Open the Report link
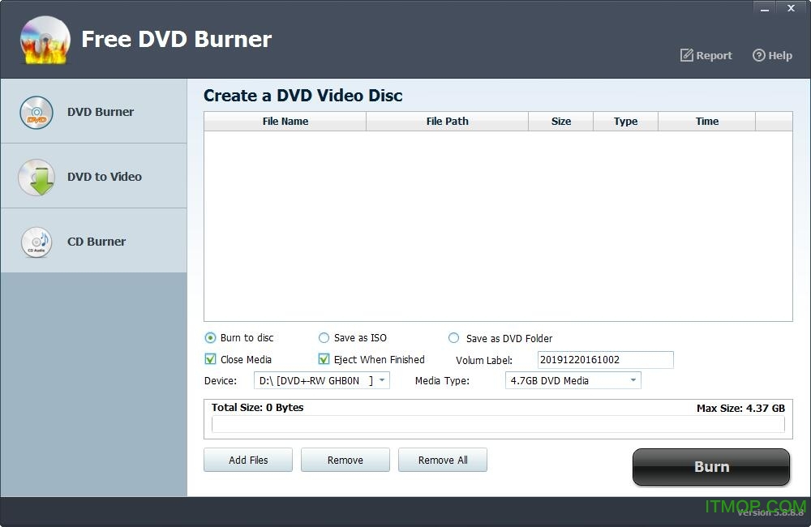The width and height of the screenshot is (811, 527). [x=706, y=55]
